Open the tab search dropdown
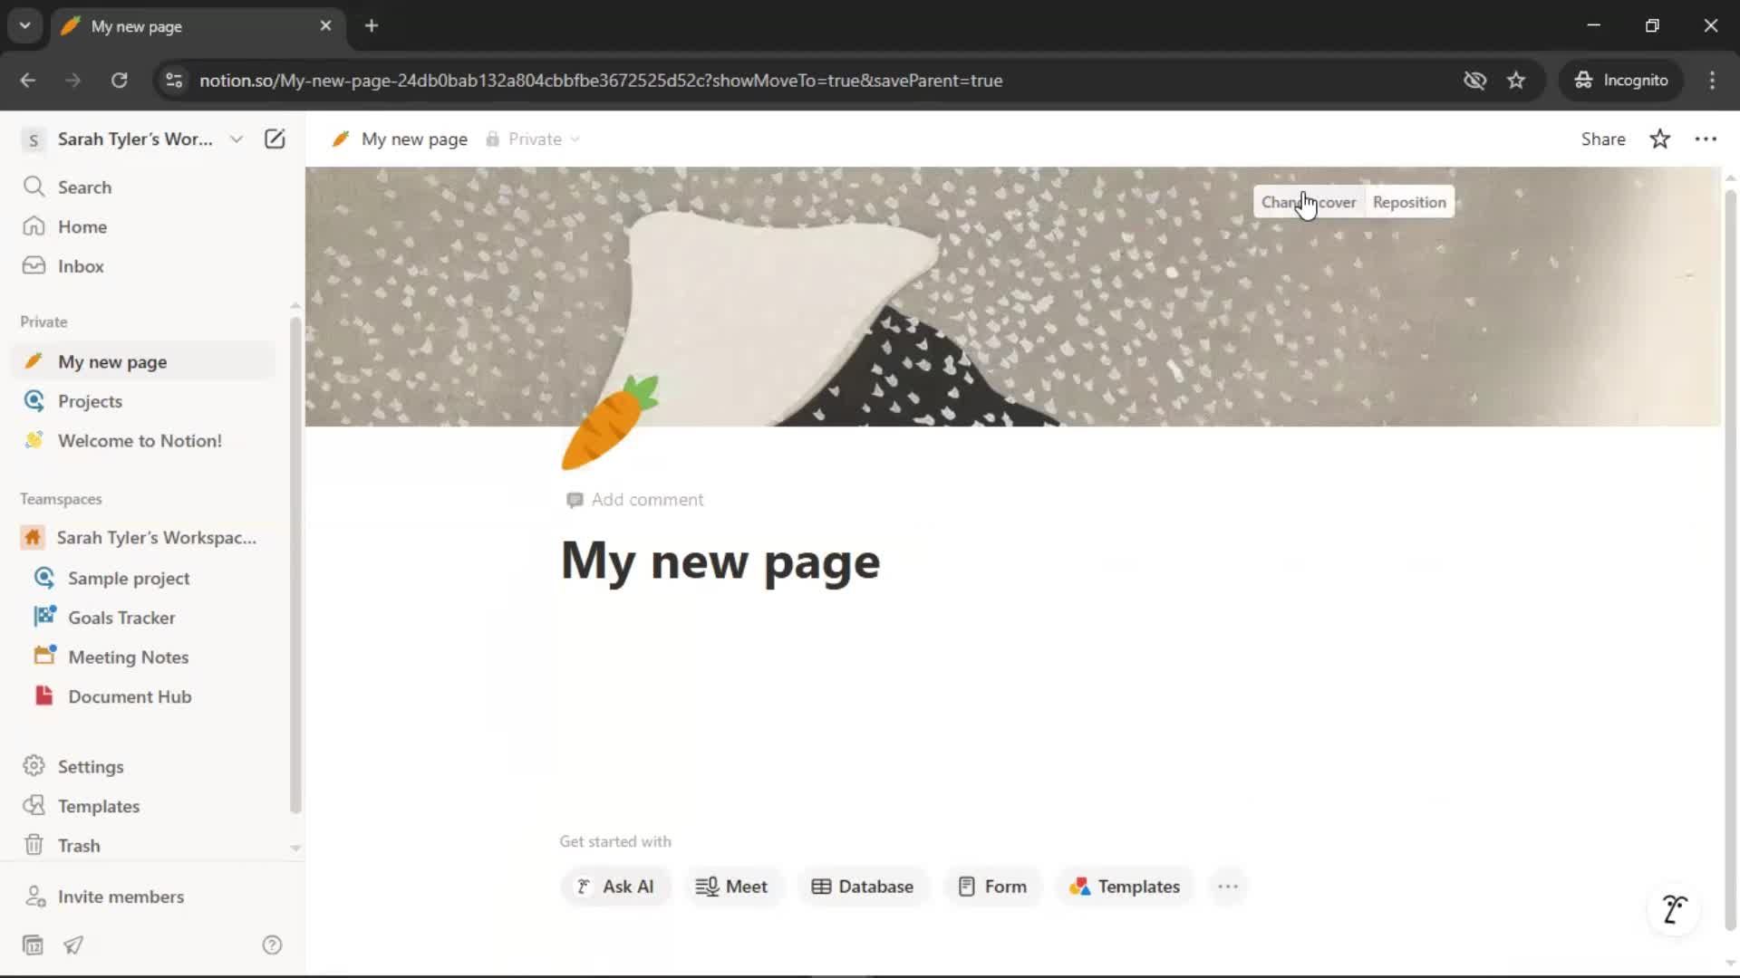The height and width of the screenshot is (978, 1740). tap(25, 26)
